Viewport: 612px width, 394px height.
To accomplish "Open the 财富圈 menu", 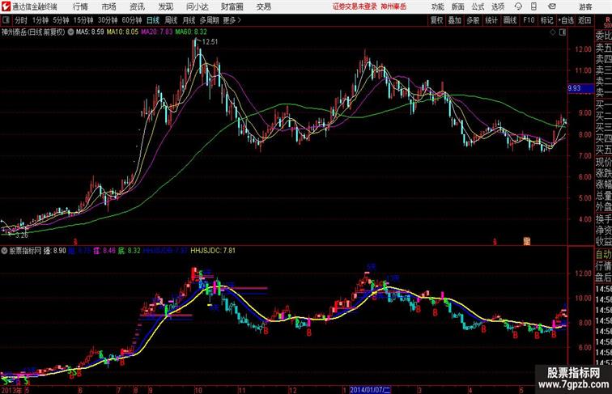I will 232,6.
